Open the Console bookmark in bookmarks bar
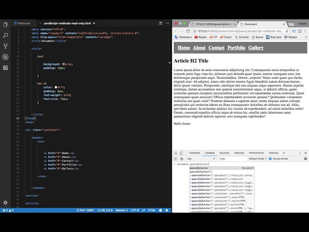Viewport: 309px width, 232px height. [x=241, y=37]
